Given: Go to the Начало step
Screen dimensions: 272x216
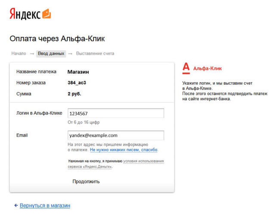Looking at the screenshot, I should pos(19,53).
